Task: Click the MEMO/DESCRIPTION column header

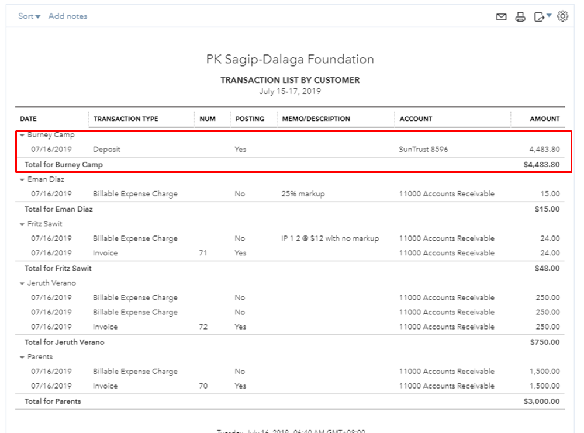Action: pyautogui.click(x=316, y=119)
